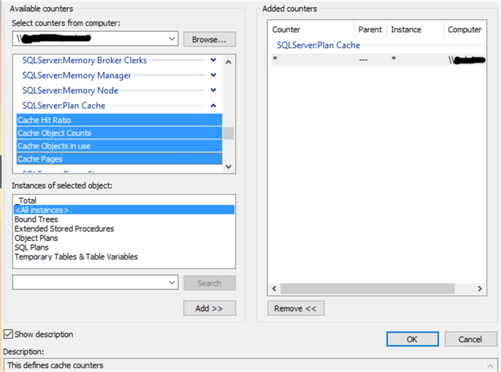Click the Description box scroll up arrow
Screen dimensions: 501x372
[491, 365]
